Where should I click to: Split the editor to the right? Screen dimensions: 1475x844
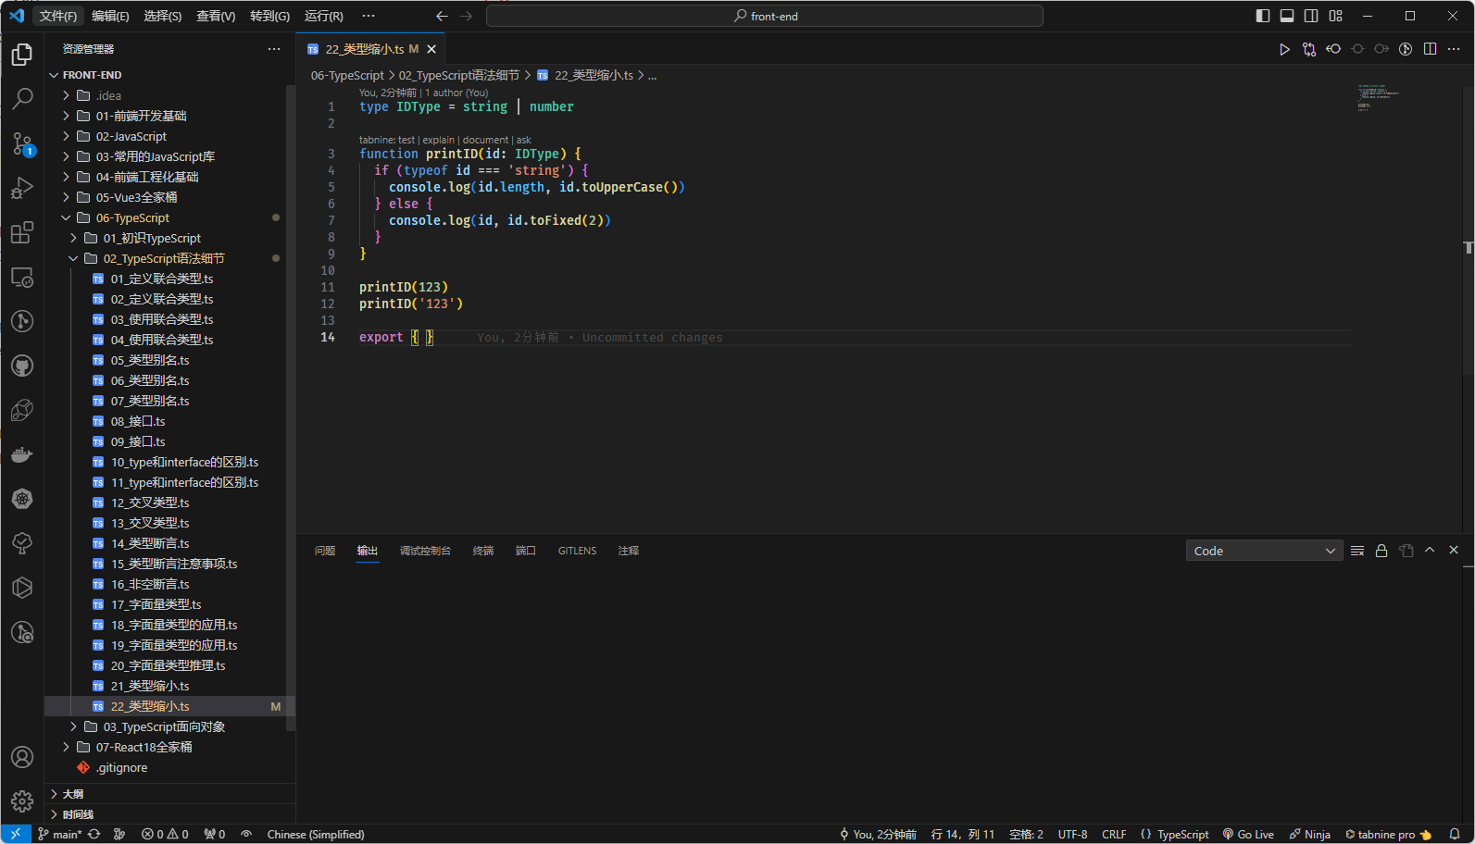click(x=1430, y=49)
